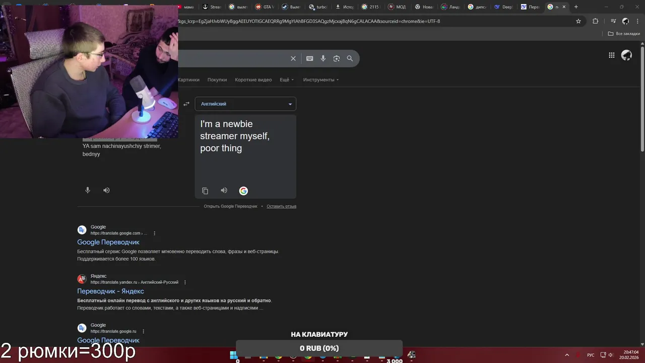The width and height of the screenshot is (645, 363).
Task: Open the Google account avatar
Action: [626, 55]
